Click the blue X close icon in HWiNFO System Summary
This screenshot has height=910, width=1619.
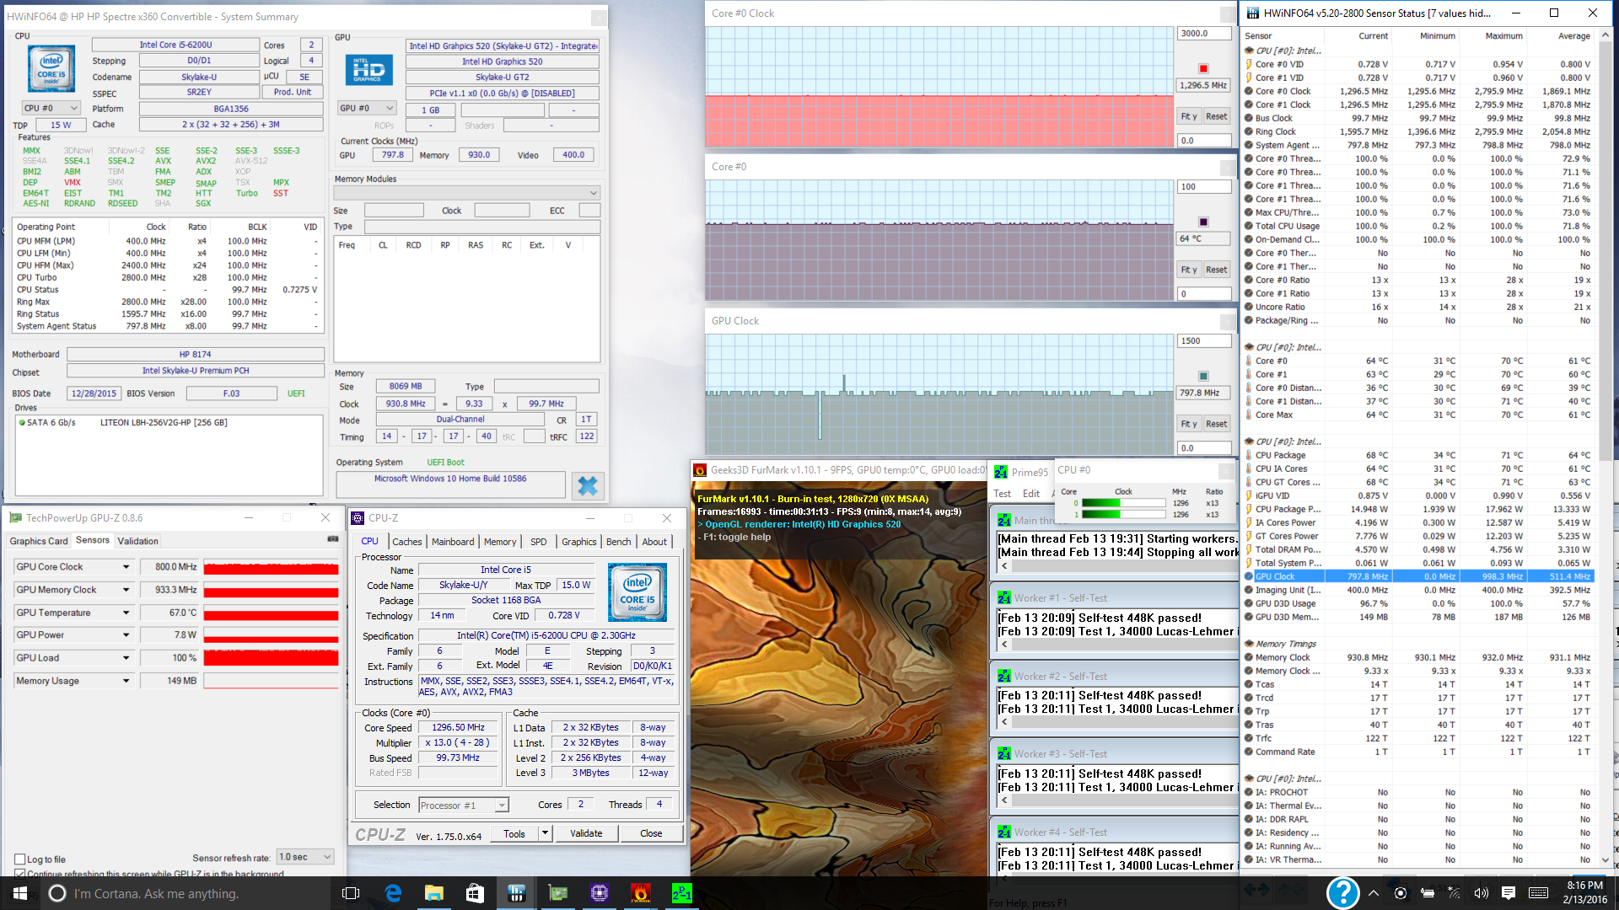pos(588,485)
